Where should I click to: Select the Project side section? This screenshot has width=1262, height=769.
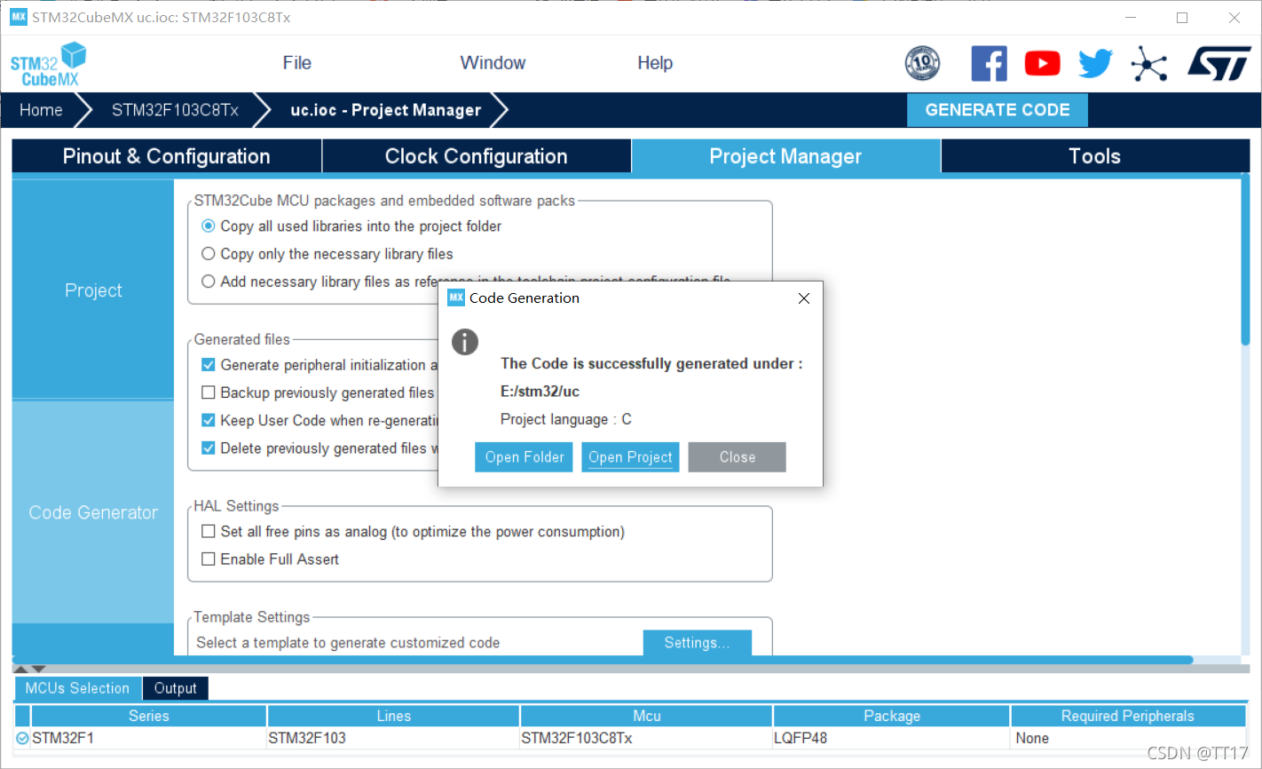tap(93, 290)
